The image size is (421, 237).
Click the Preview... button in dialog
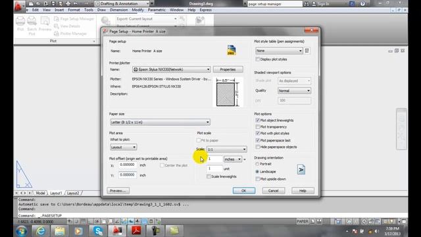tap(118, 190)
